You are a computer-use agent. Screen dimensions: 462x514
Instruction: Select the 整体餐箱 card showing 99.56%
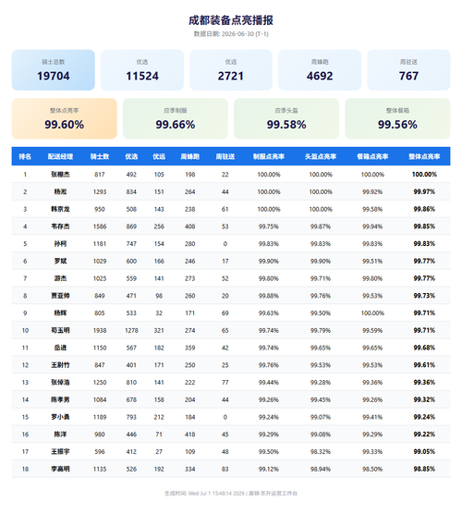click(x=397, y=118)
